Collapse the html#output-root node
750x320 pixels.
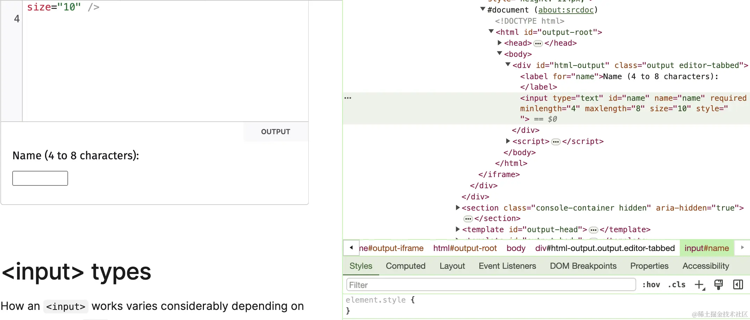[491, 31]
